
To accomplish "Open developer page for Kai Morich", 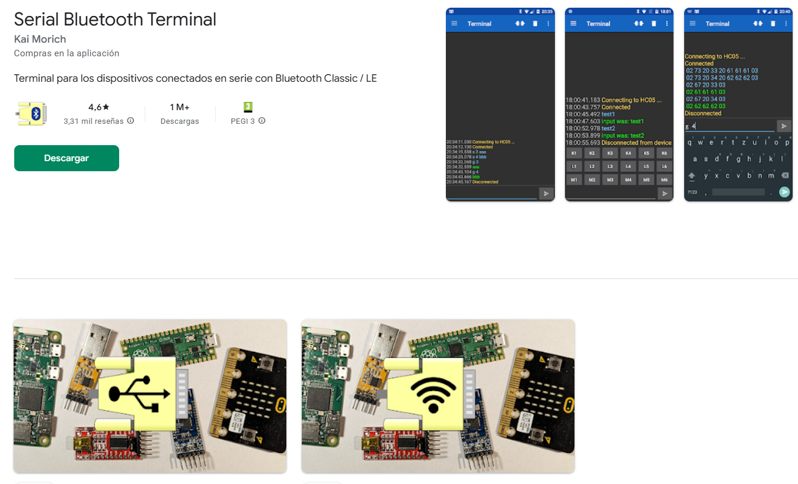I will pos(40,39).
